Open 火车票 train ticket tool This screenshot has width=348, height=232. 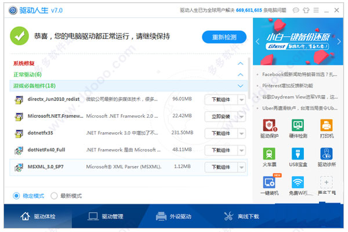pyautogui.click(x=269, y=154)
